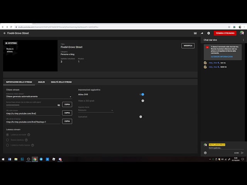Copy the backup server URL
Image resolution: width=247 pixels, height=185 pixels.
point(67,121)
